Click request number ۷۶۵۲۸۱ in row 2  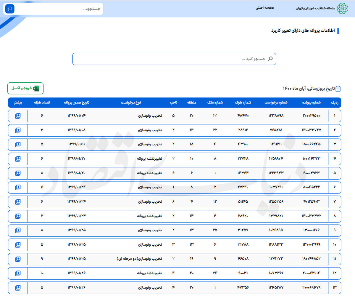(276, 130)
